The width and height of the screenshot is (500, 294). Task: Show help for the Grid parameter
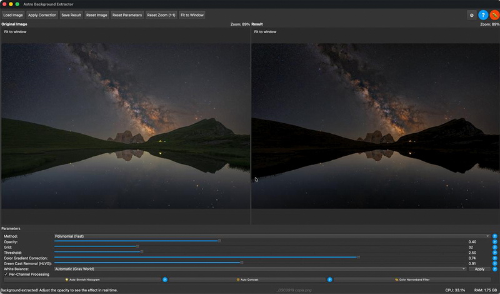(494, 247)
